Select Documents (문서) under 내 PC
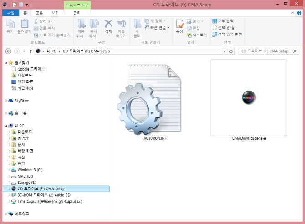 click(x=18, y=145)
